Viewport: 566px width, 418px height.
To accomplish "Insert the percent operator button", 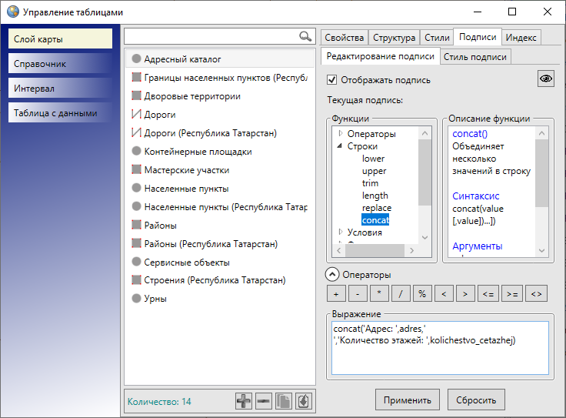I will click(422, 293).
